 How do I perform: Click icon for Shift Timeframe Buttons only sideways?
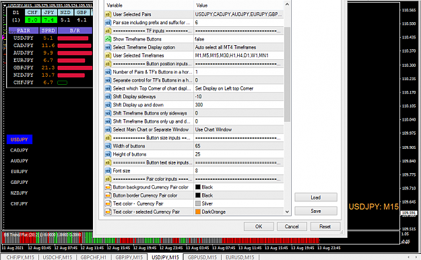coord(108,113)
